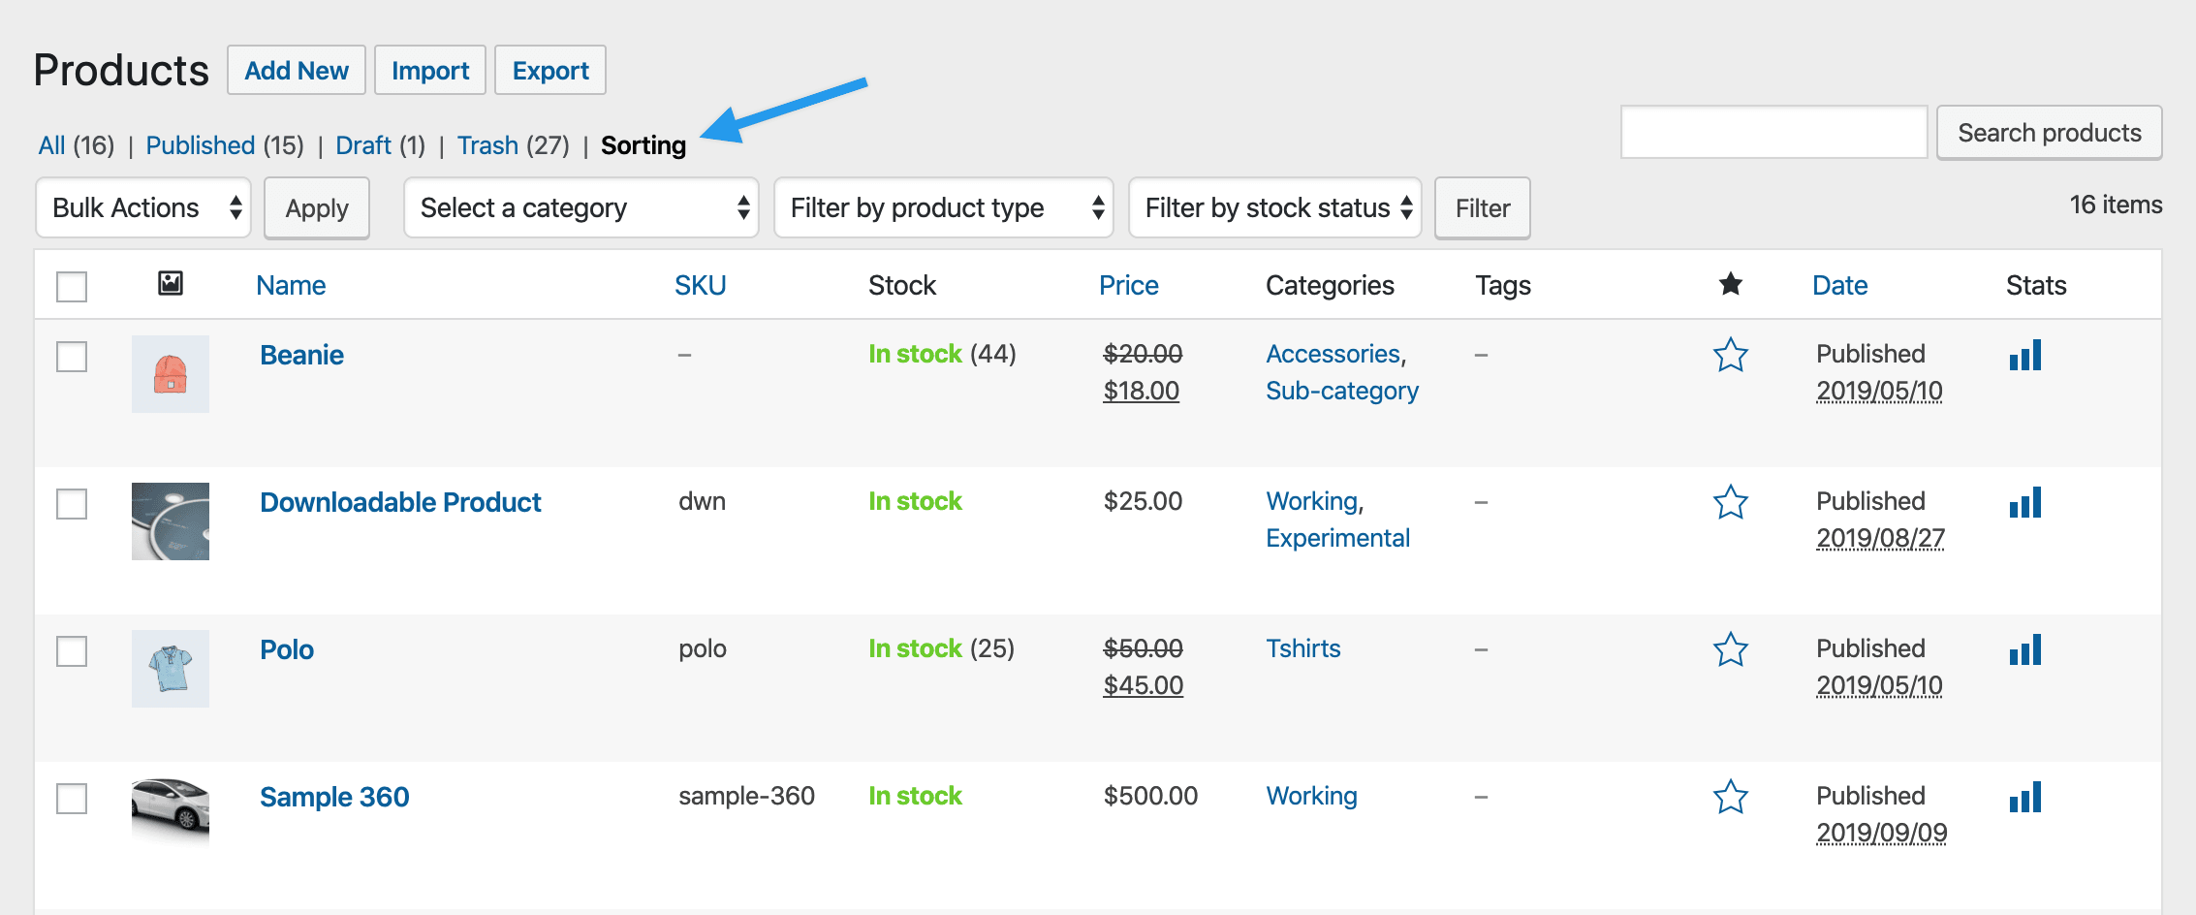Mark Polo as featured with star
The height and width of the screenshot is (915, 2196).
tap(1730, 650)
